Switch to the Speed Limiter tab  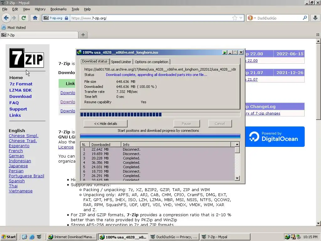point(121,62)
